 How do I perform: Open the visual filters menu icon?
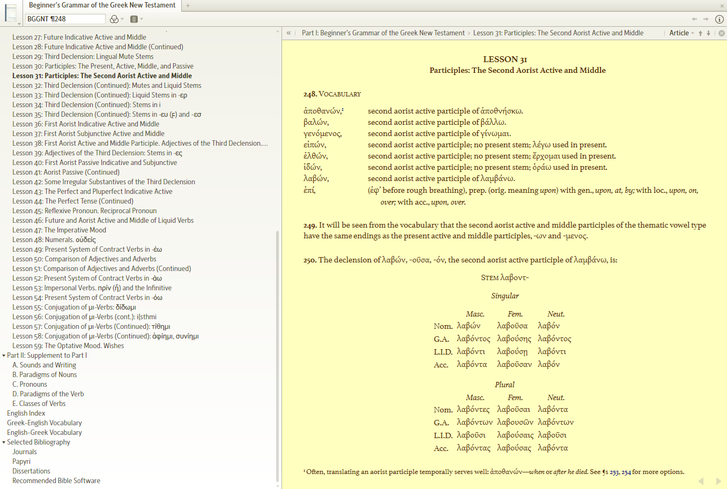point(114,19)
